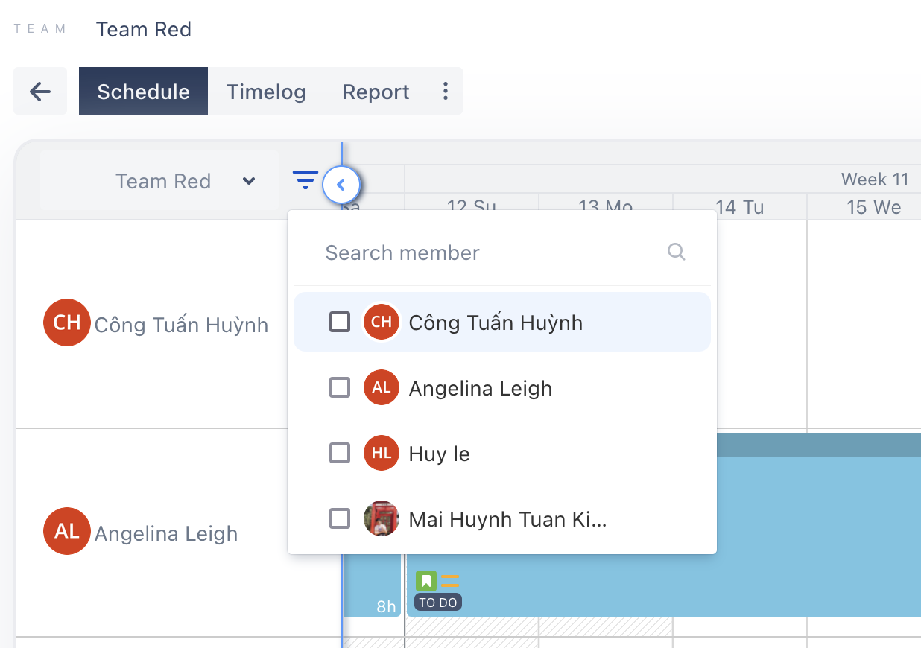Open the three-dot more options menu
The width and height of the screenshot is (921, 648).
point(446,92)
